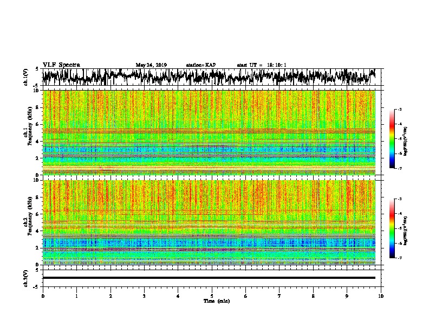Click the "4" tick on the time axis
The width and height of the screenshot is (429, 332).
pyautogui.click(x=178, y=296)
